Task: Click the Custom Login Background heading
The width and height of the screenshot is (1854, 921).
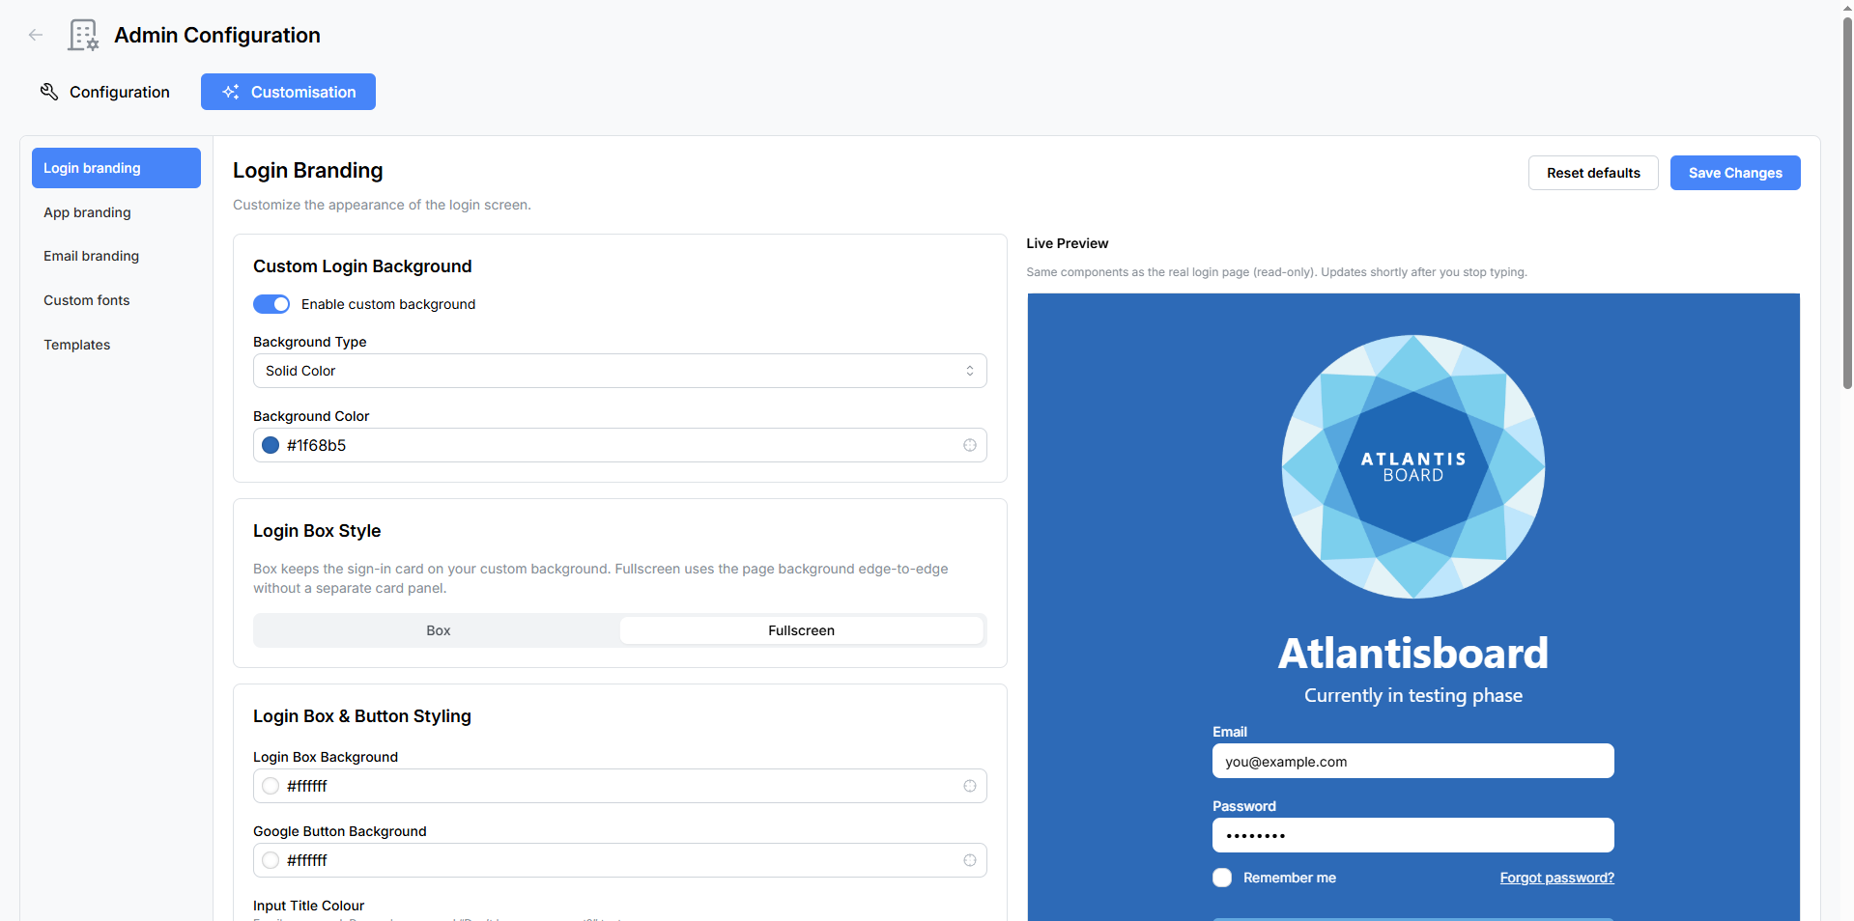Action: tap(362, 266)
